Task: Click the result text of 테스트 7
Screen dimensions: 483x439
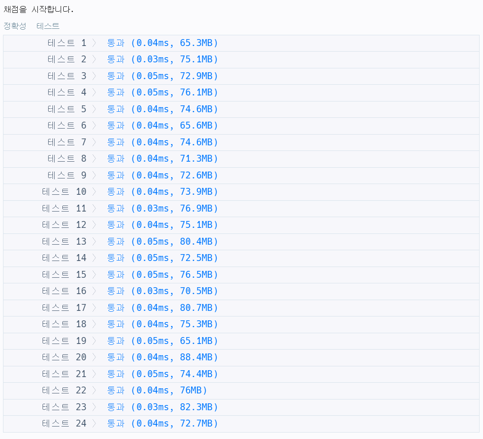Action: click(x=162, y=142)
